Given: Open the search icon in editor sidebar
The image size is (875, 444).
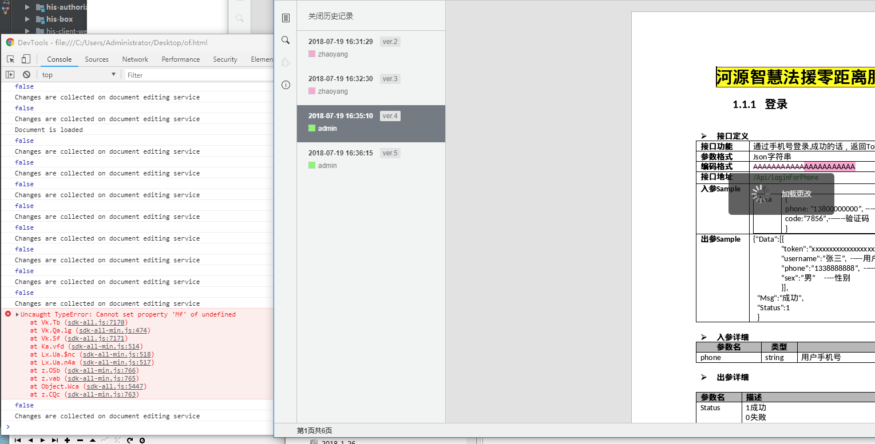Looking at the screenshot, I should (286, 40).
